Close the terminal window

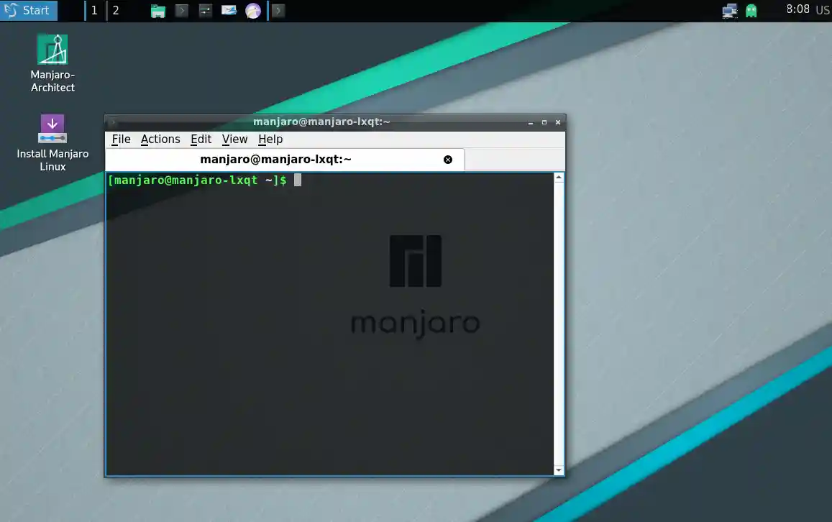pos(558,122)
